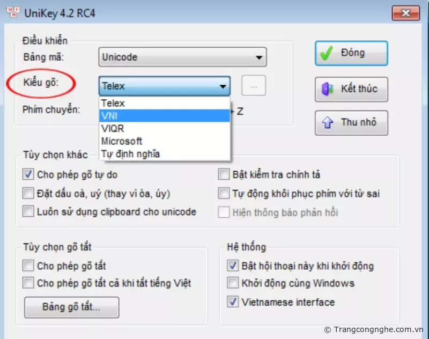429x339 pixels.
Task: Open the Bảng mã Unicode dropdown
Action: [182, 57]
